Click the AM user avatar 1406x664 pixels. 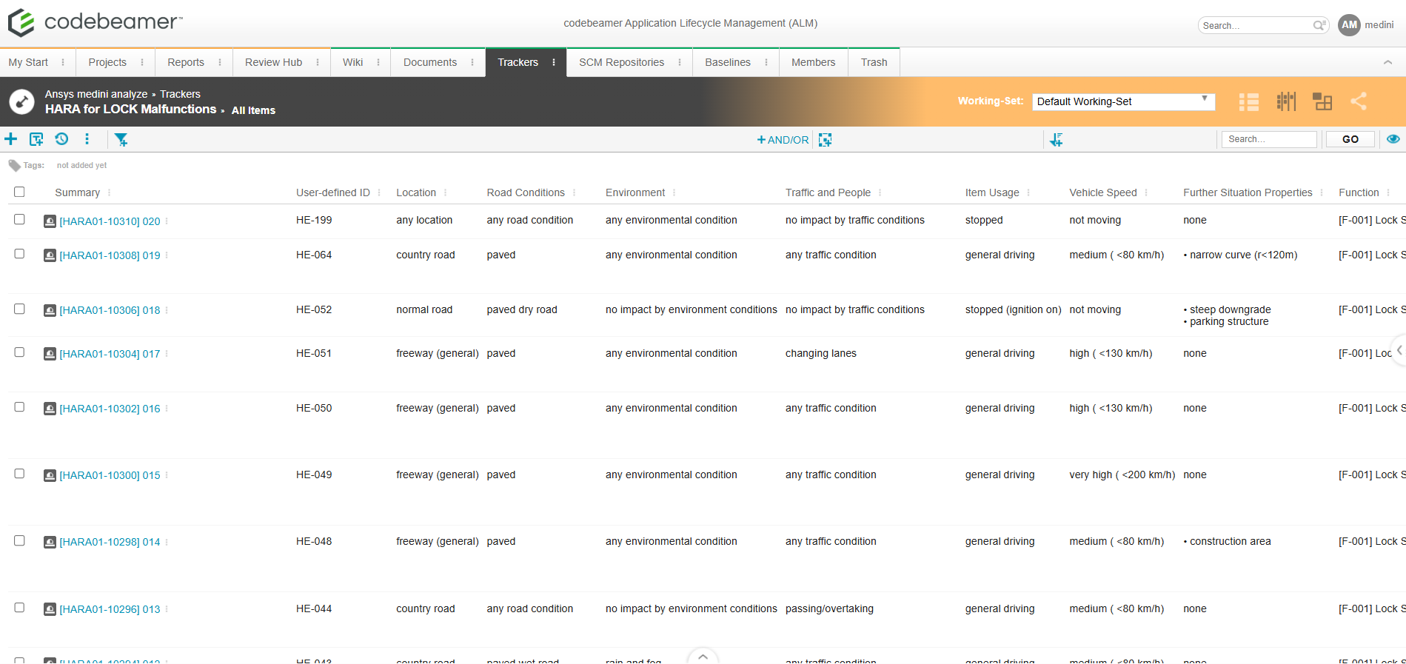pos(1349,24)
